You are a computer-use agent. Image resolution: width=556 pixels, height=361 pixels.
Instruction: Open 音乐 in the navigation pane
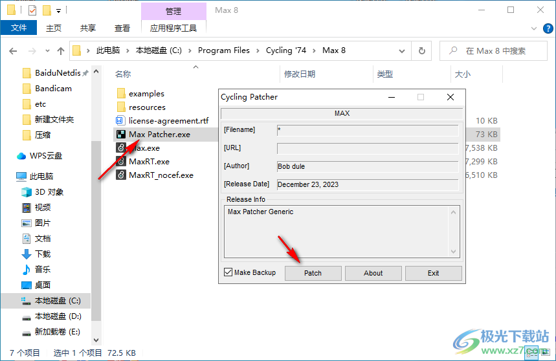click(43, 270)
